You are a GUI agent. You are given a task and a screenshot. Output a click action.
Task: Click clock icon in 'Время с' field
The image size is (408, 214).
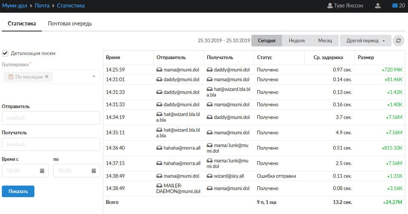coord(42,171)
